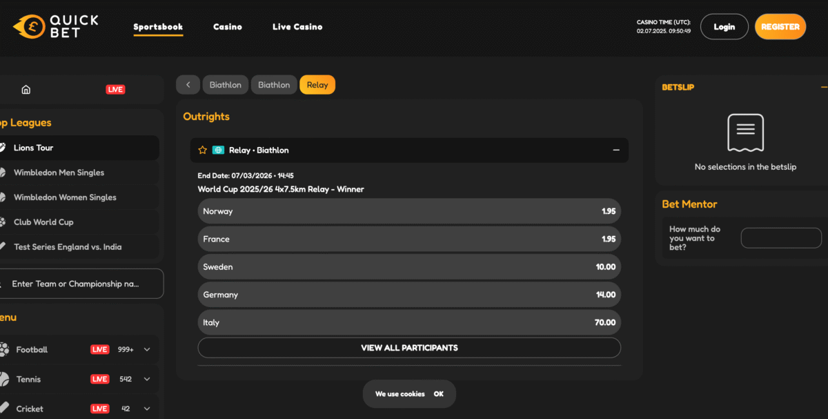Open the Live Casino tab
The width and height of the screenshot is (828, 419).
pyautogui.click(x=297, y=27)
